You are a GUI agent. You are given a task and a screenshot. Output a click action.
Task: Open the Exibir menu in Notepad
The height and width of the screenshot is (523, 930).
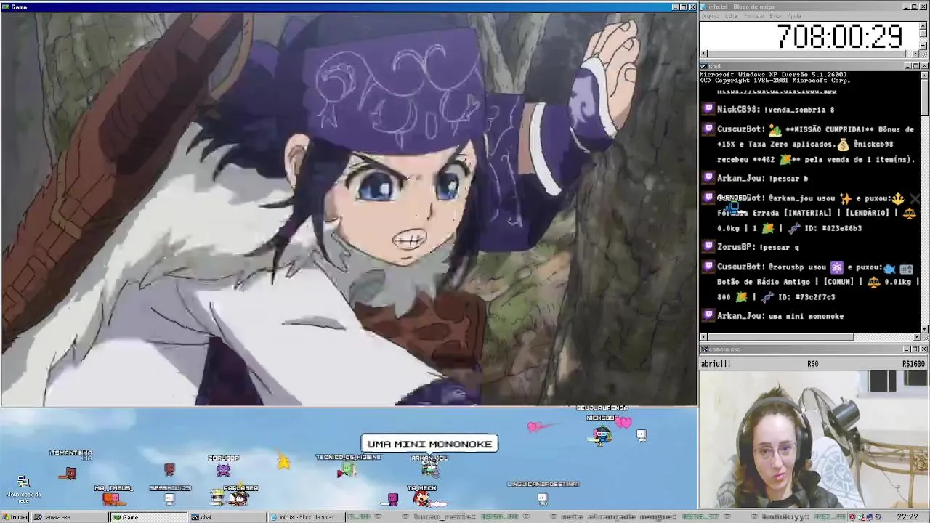[x=775, y=16]
